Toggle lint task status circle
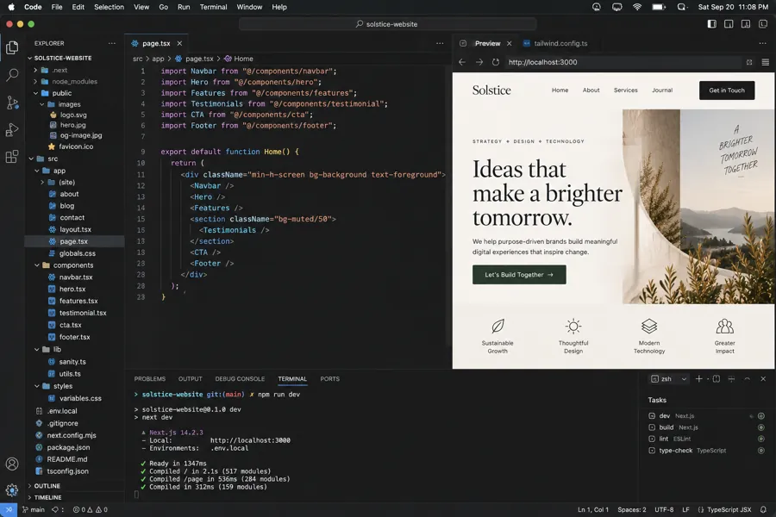Image resolution: width=776 pixels, height=517 pixels. (761, 439)
